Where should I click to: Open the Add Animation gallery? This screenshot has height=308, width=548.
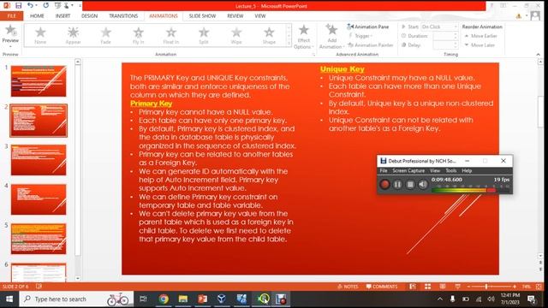pyautogui.click(x=331, y=37)
